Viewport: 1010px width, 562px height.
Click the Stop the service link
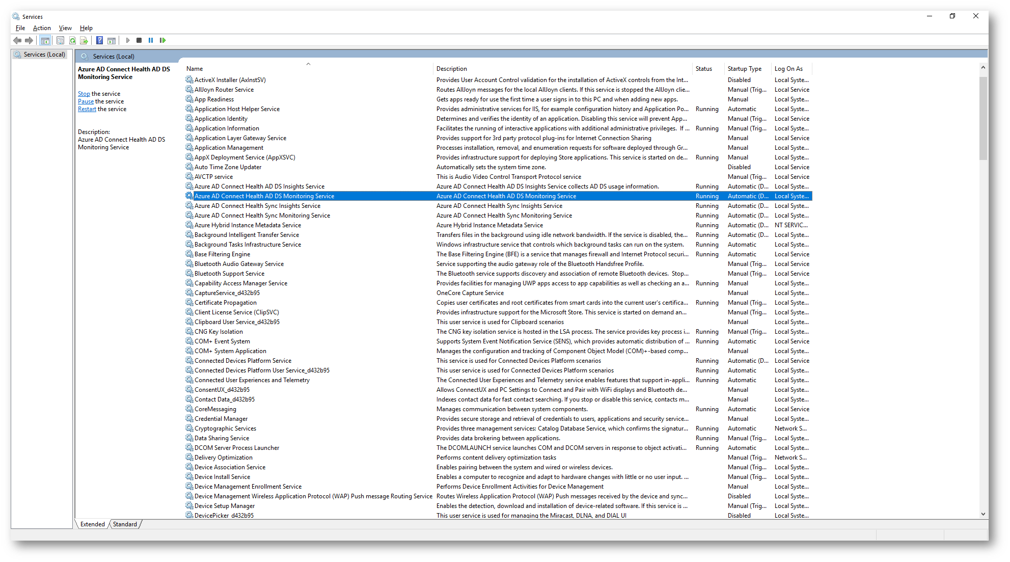pos(84,94)
